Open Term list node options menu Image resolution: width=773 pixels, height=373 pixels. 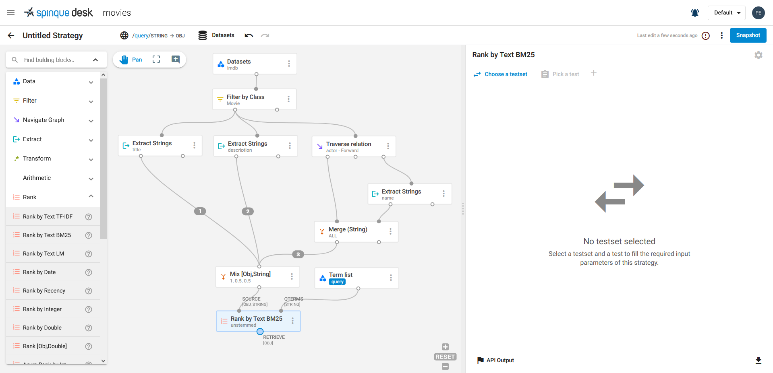(391, 278)
